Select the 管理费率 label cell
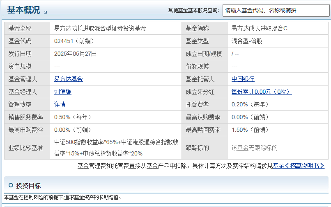Viewport: 331px width, 207px height. tap(27, 104)
